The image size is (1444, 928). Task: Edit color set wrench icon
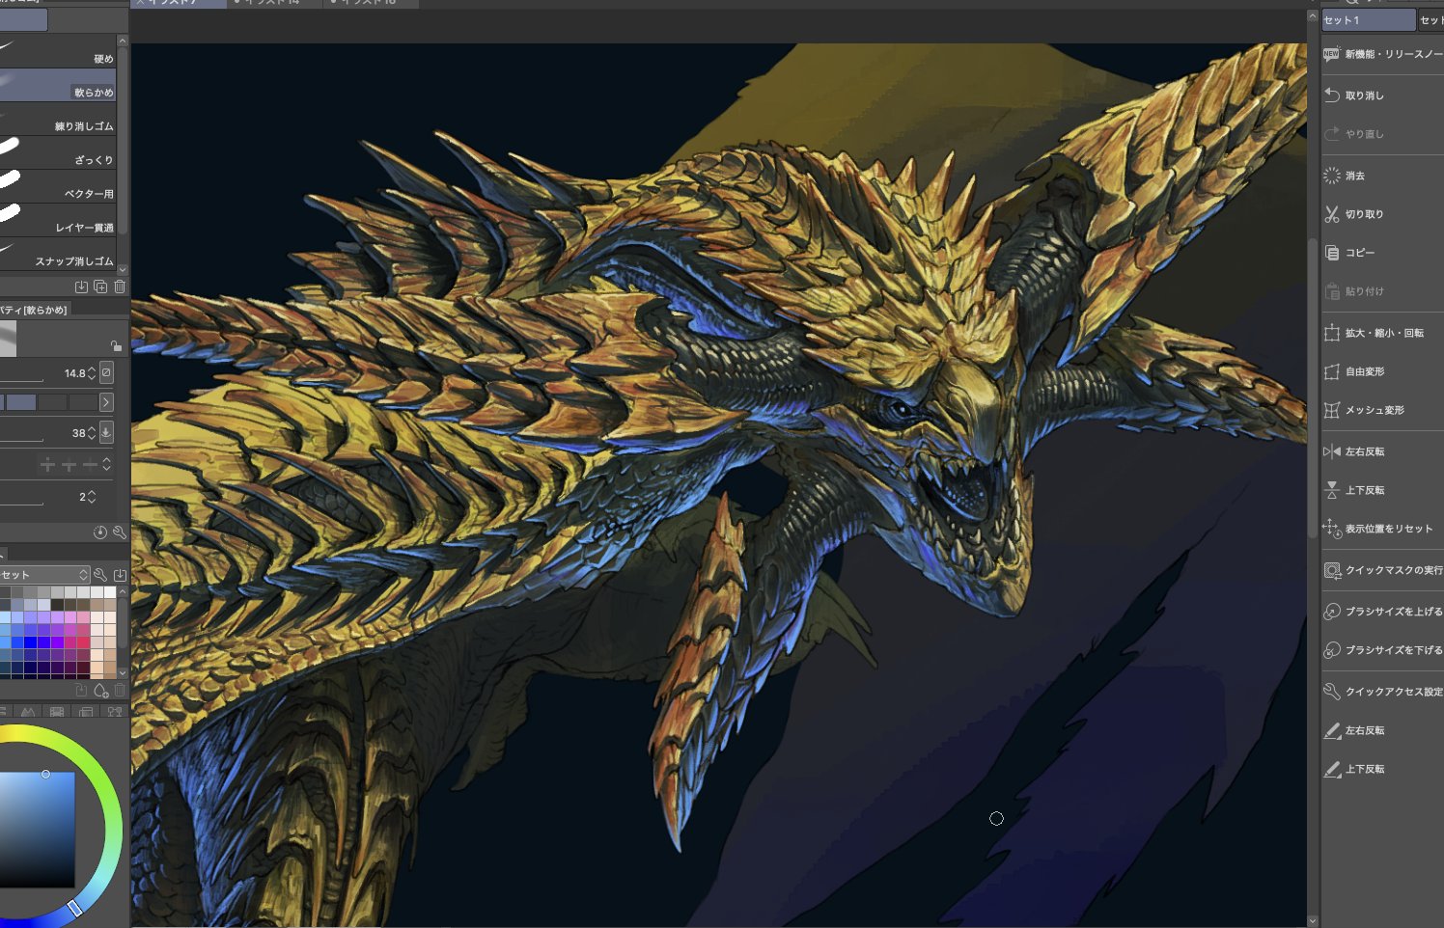tap(100, 574)
